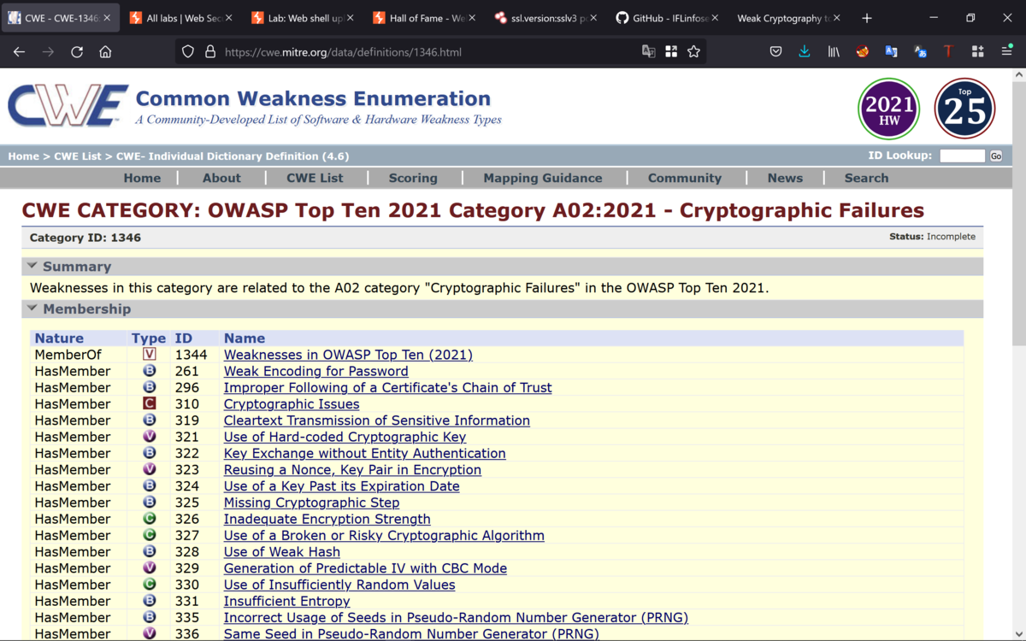1026x641 pixels.
Task: Open the Japanese translation extension icon
Action: (920, 52)
